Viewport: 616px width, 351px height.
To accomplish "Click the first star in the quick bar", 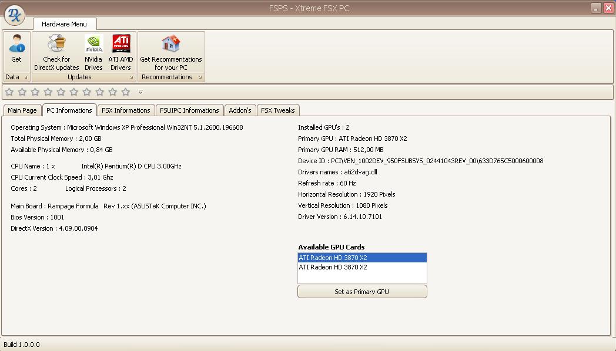I will point(9,92).
